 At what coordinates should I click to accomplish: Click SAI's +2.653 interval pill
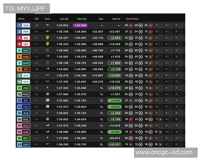click(115, 38)
